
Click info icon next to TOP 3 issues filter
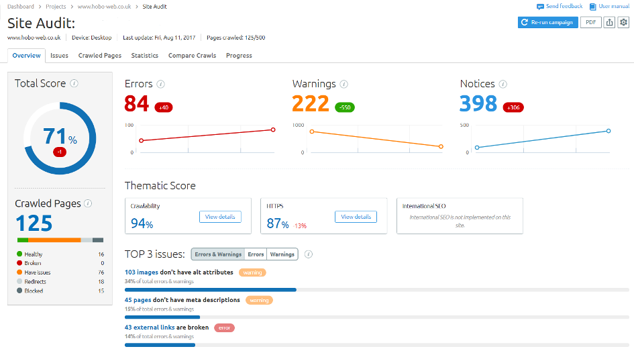click(x=308, y=254)
